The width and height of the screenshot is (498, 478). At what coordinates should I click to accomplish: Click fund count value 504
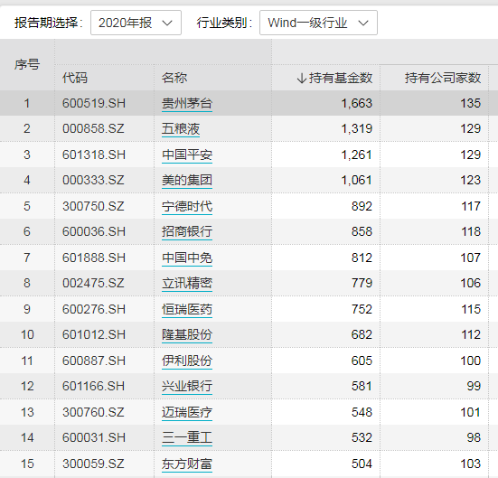tap(362, 464)
